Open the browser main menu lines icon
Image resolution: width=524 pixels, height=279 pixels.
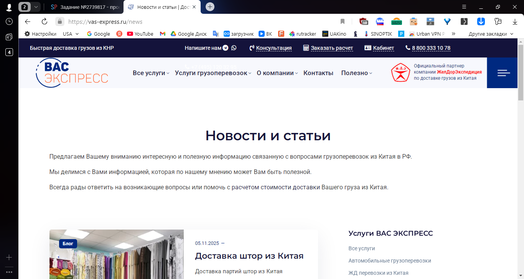click(x=464, y=7)
